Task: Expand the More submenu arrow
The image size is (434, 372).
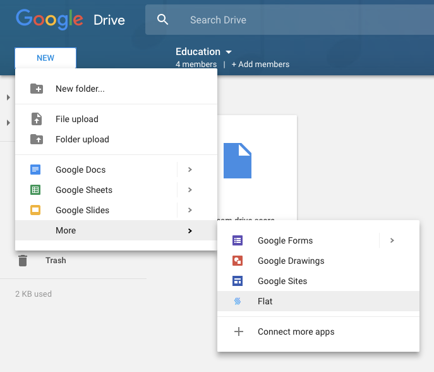Action: point(190,231)
